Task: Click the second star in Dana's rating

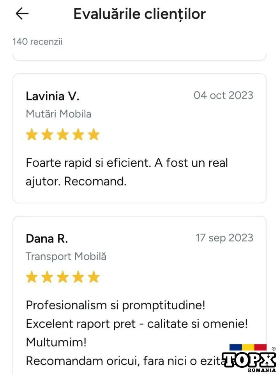Action: click(47, 277)
